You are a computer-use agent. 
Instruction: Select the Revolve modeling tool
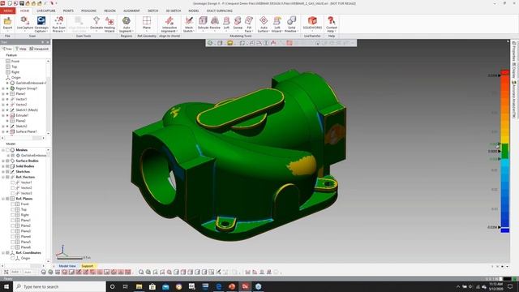[x=215, y=24]
